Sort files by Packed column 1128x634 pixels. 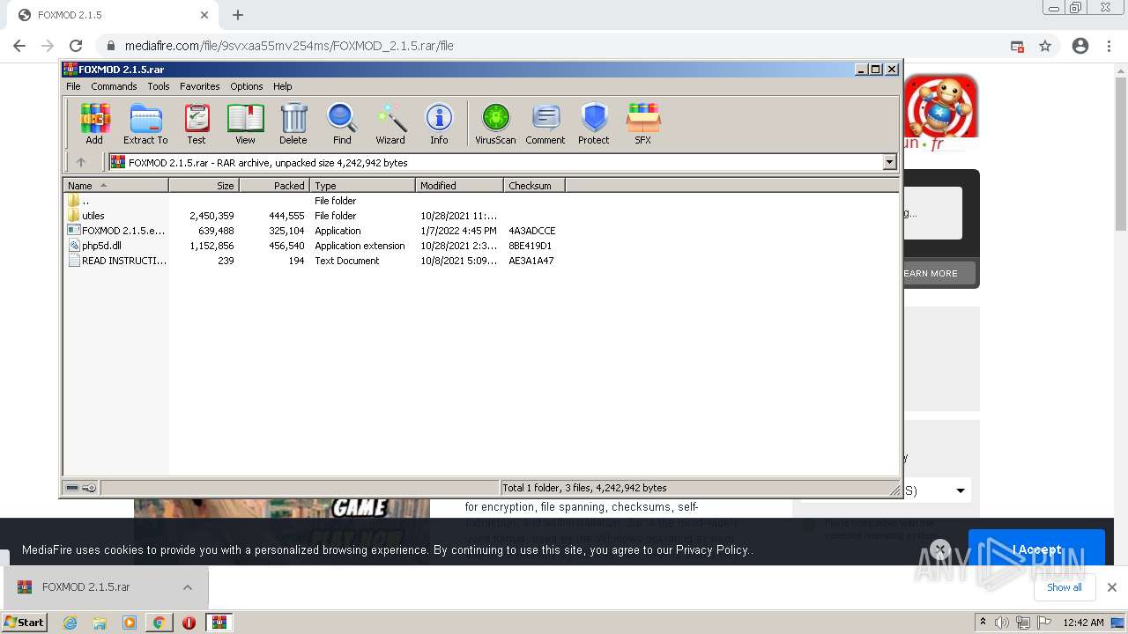[x=274, y=186]
